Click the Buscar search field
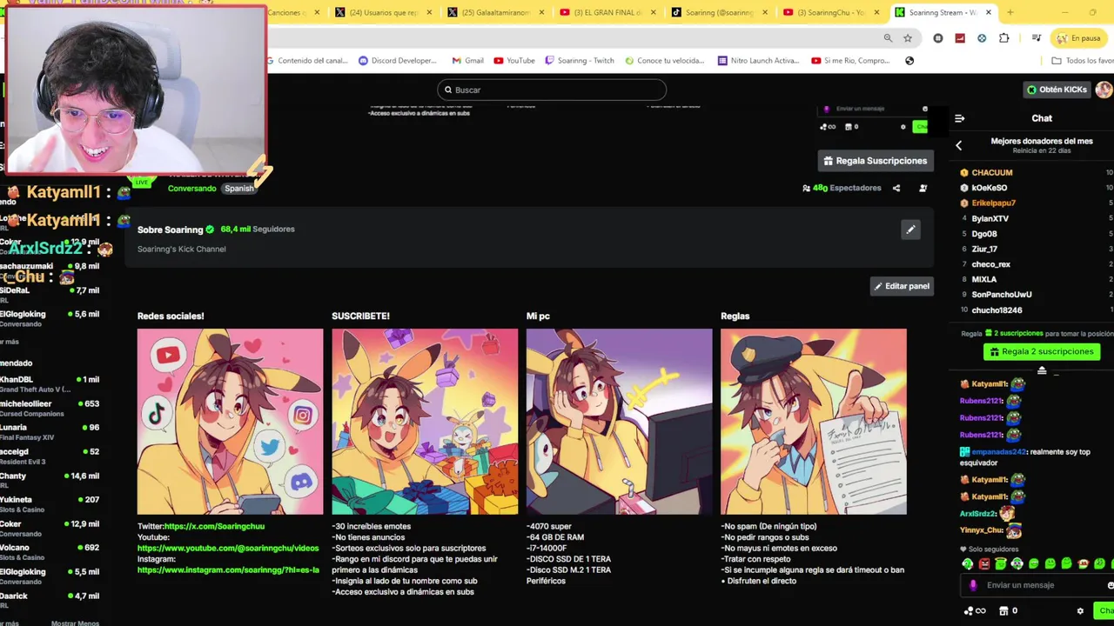Viewport: 1114px width, 626px height. pos(552,90)
